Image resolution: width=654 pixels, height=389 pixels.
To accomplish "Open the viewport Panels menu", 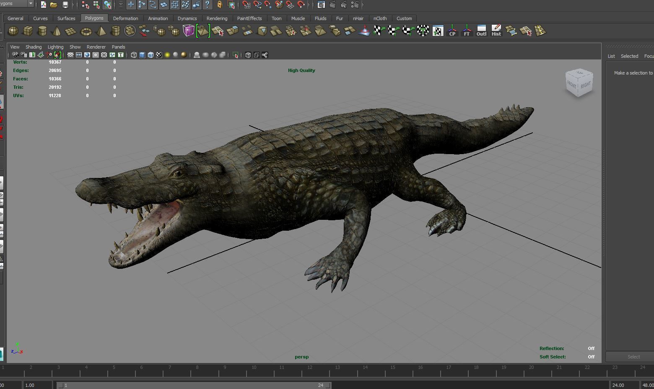I will (x=119, y=47).
